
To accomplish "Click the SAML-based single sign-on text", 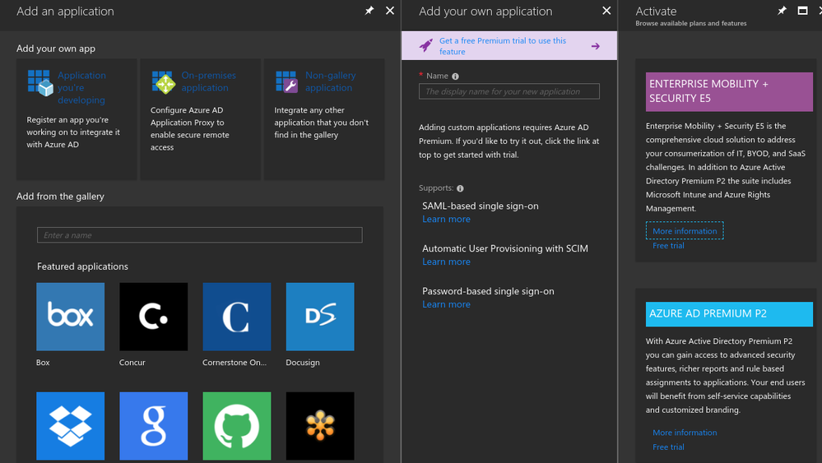I will [481, 206].
